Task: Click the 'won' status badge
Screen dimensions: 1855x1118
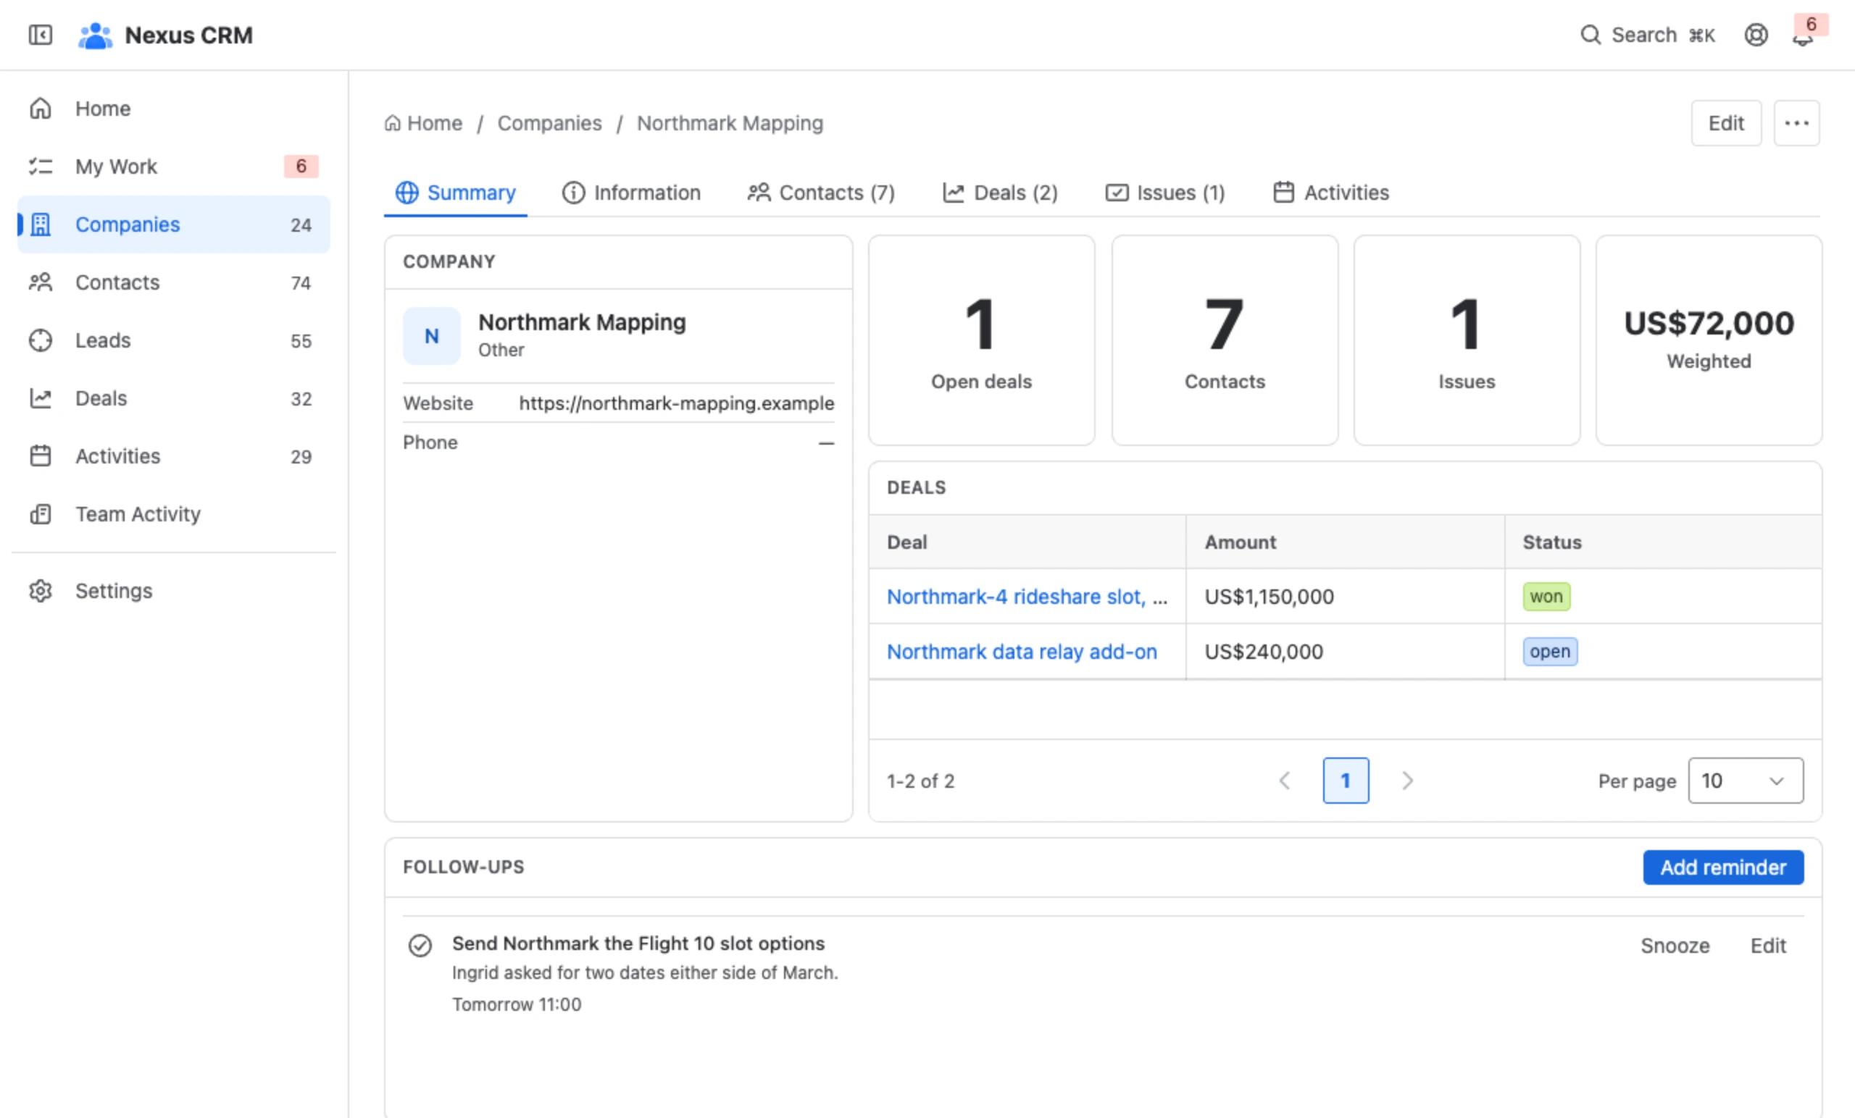Action: [1546, 596]
